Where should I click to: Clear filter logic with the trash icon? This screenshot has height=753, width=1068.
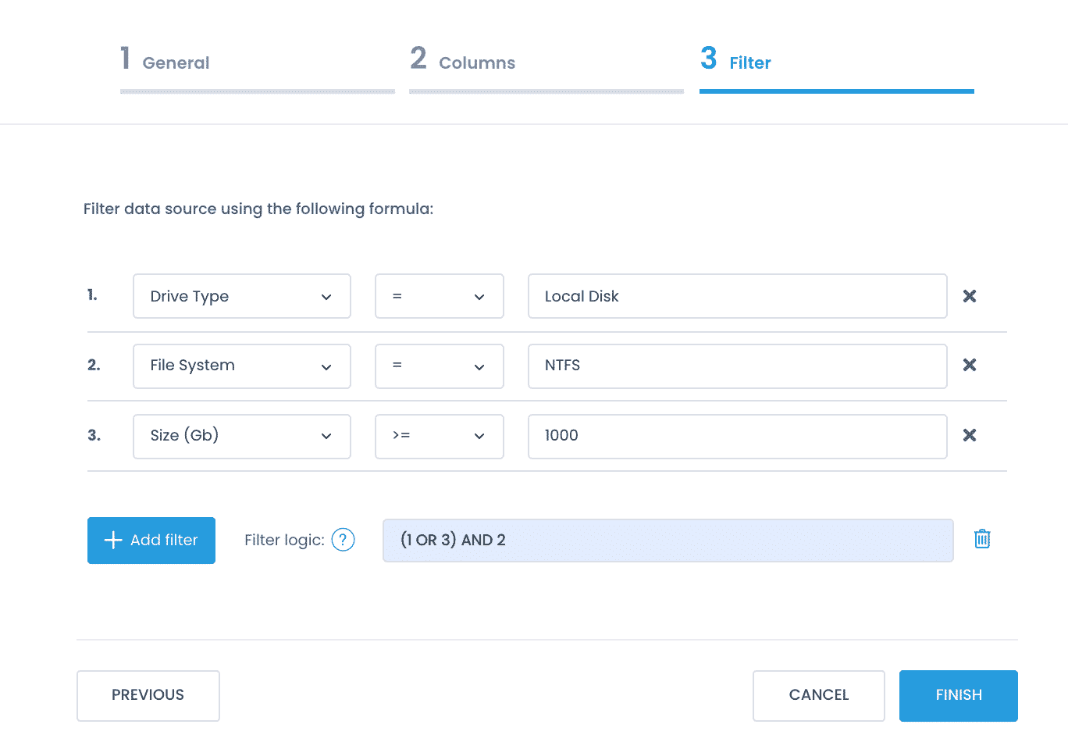tap(981, 539)
